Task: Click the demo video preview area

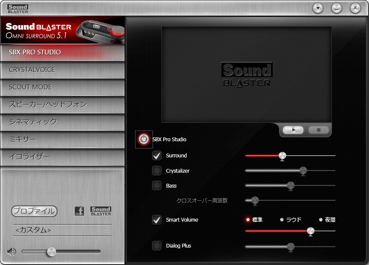Action: (x=247, y=74)
